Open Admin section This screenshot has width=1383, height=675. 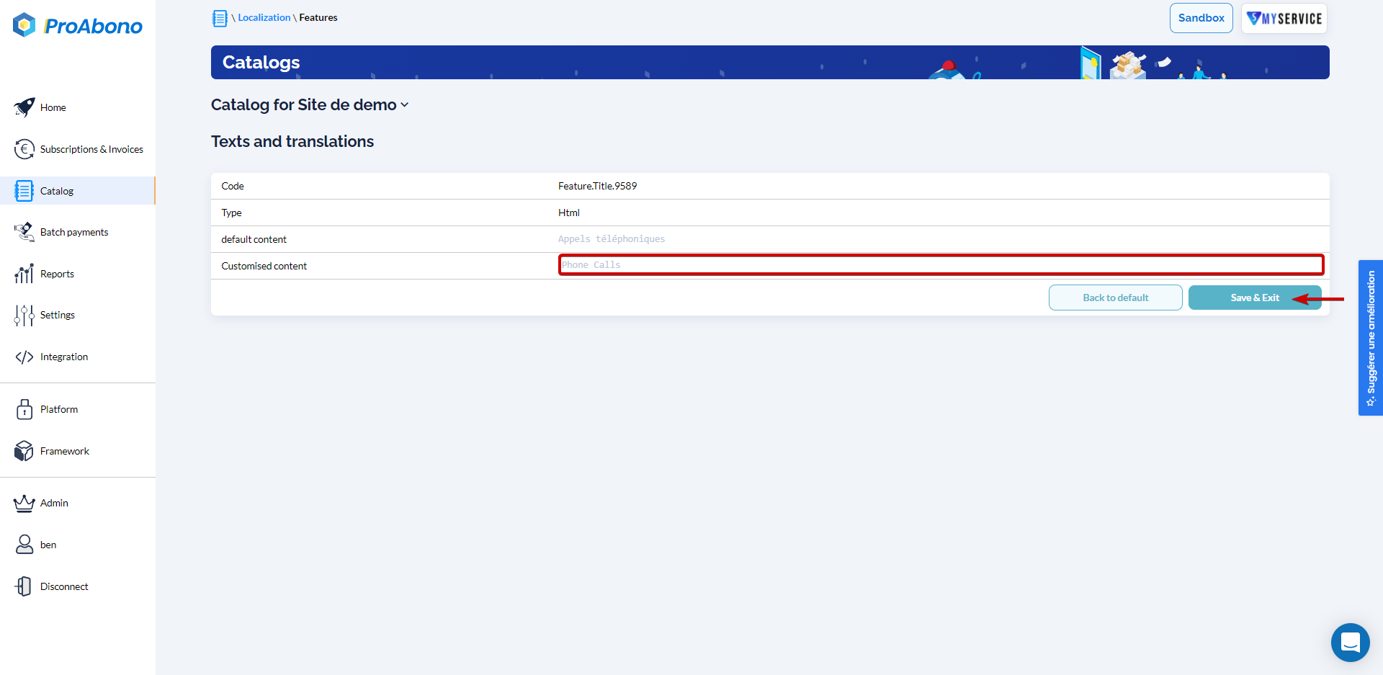tap(54, 503)
